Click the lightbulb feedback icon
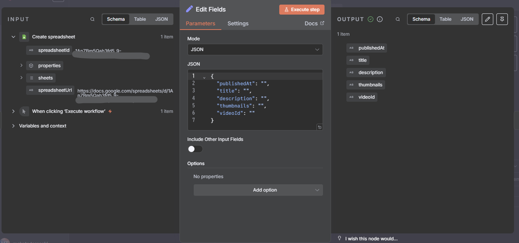The height and width of the screenshot is (243, 519). tap(339, 238)
